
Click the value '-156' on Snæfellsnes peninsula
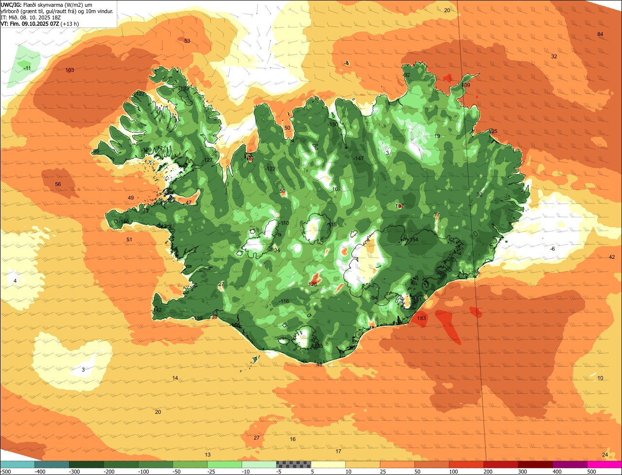point(123,221)
